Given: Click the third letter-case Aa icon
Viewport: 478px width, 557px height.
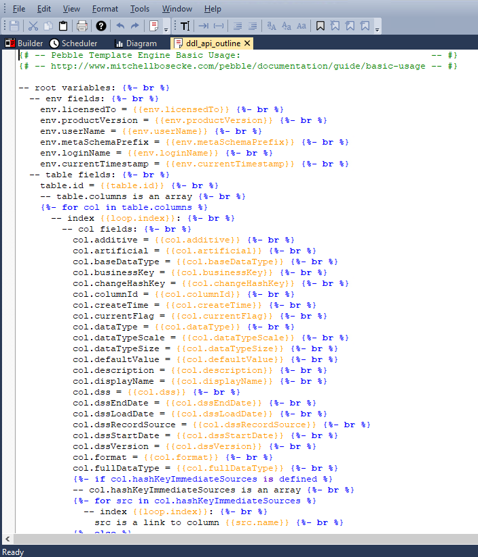Looking at the screenshot, I should point(301,26).
